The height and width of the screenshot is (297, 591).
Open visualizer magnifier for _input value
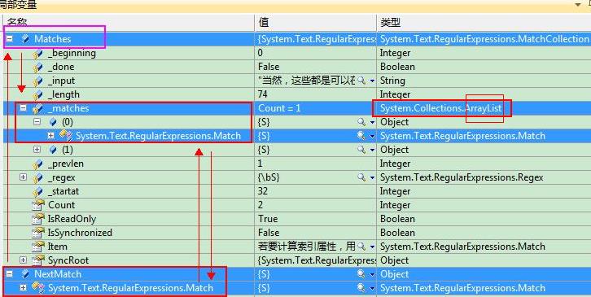coord(361,81)
